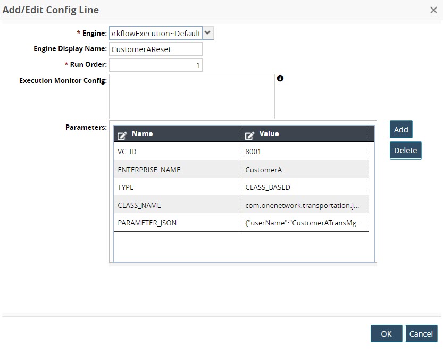Click the Execution Monitor Config text area
Screen dimensions: 443x351
(x=191, y=96)
